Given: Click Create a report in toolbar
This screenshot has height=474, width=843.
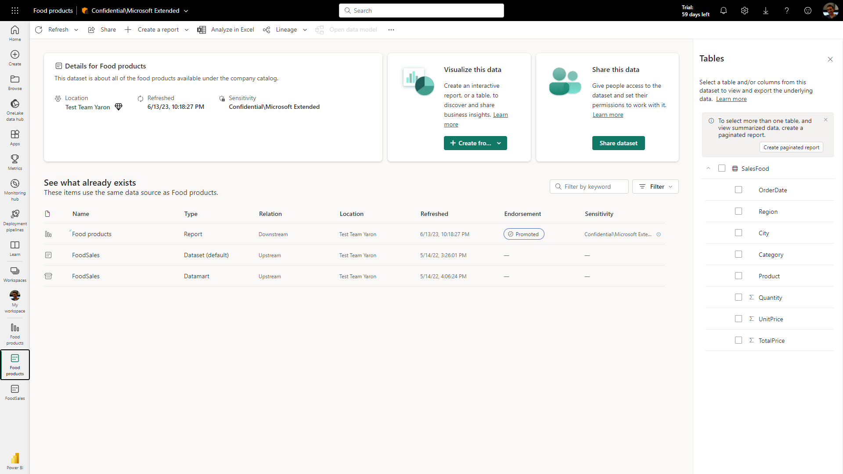Looking at the screenshot, I should click(152, 29).
